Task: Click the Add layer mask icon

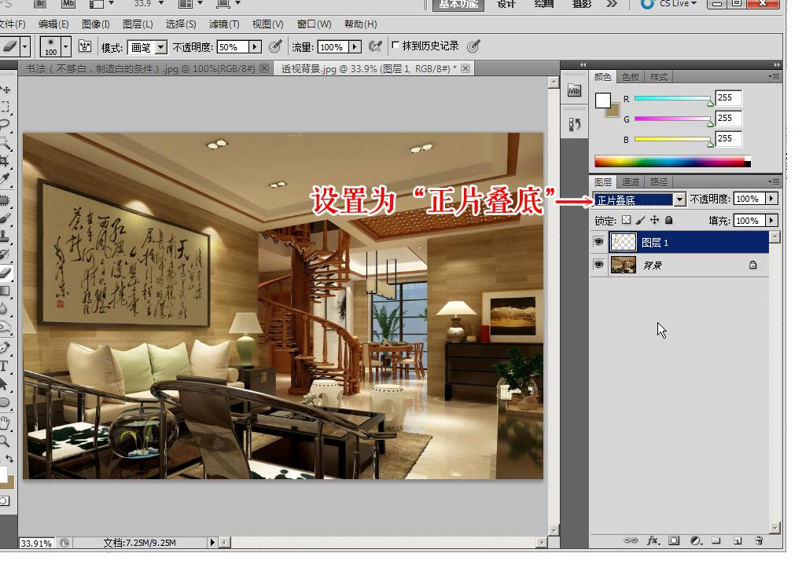Action: (x=674, y=542)
